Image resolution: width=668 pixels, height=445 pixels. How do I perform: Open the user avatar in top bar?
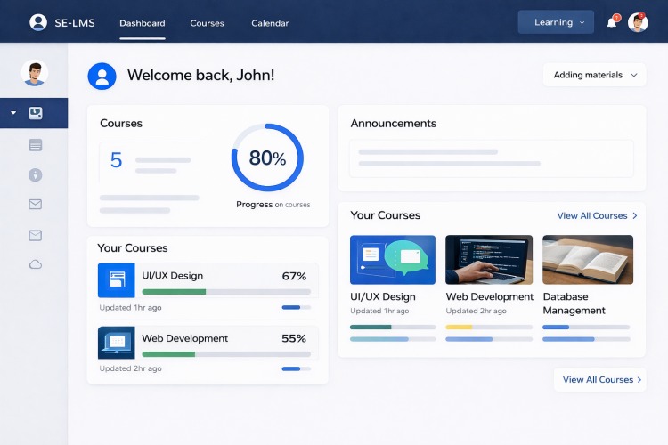[x=638, y=22]
